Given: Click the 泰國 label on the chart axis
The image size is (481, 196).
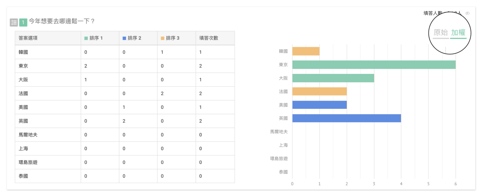Looking at the screenshot, I should pyautogui.click(x=283, y=172).
